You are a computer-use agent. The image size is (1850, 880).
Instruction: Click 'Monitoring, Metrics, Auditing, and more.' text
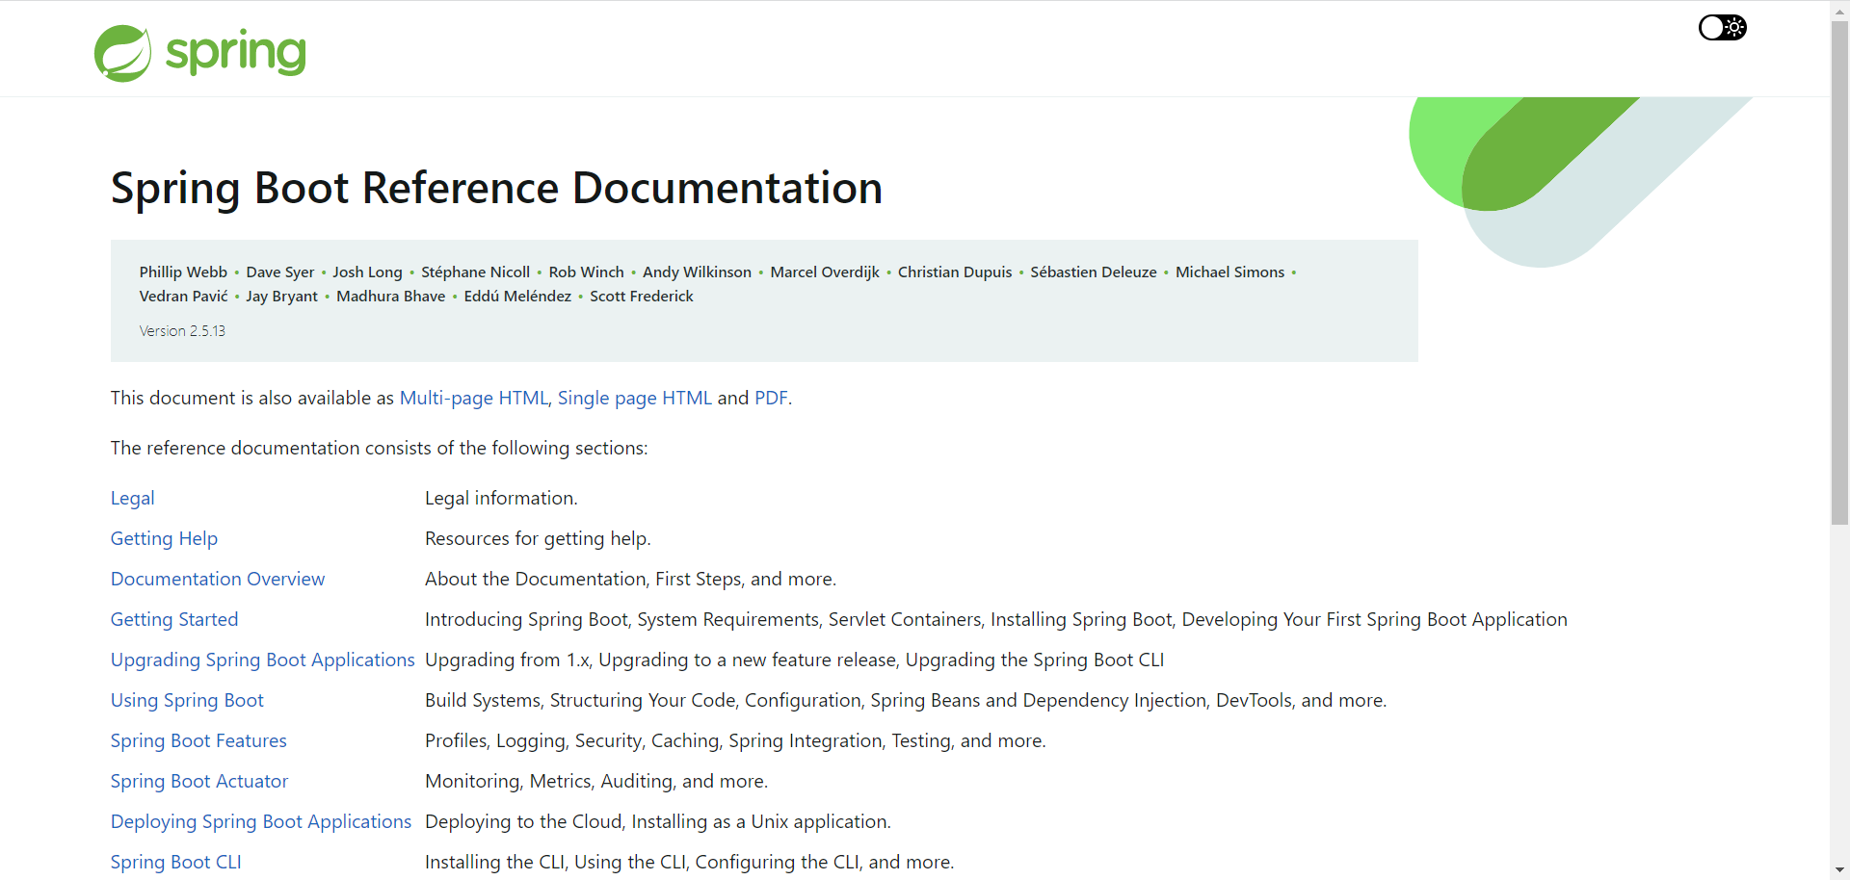[596, 781]
